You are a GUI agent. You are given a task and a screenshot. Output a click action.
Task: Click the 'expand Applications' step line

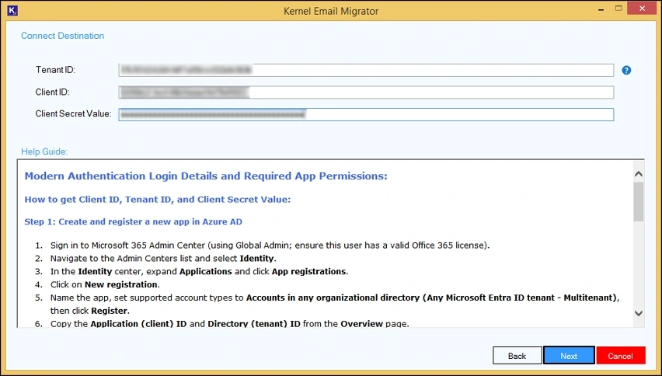(x=199, y=271)
